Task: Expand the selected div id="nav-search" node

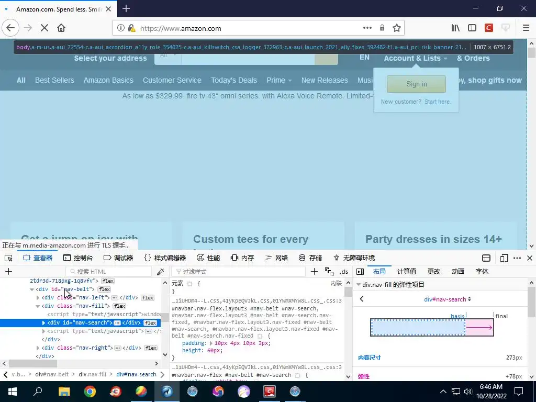Action: pyautogui.click(x=43, y=322)
